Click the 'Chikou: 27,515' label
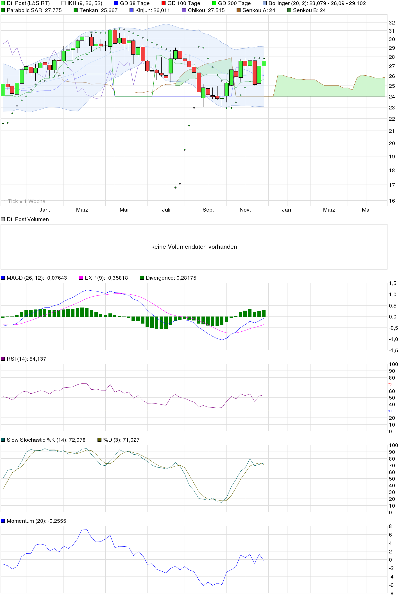The image size is (408, 599). click(x=206, y=10)
